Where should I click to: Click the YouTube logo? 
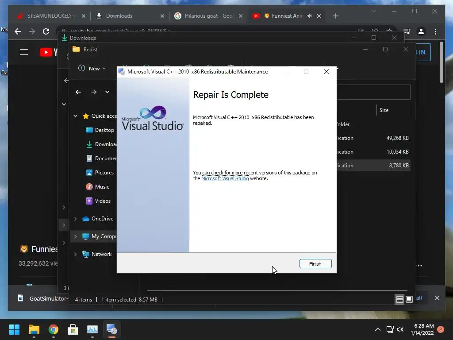coord(49,52)
